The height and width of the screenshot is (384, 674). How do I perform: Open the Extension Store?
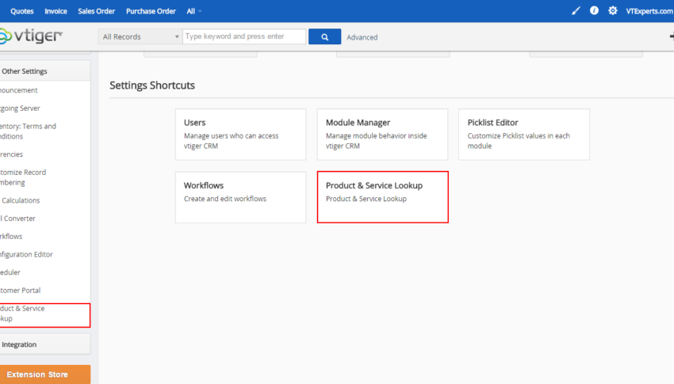point(44,374)
